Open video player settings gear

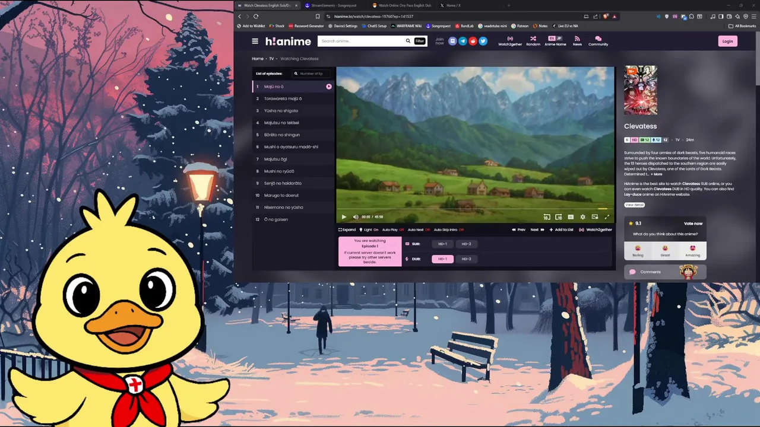tap(582, 217)
